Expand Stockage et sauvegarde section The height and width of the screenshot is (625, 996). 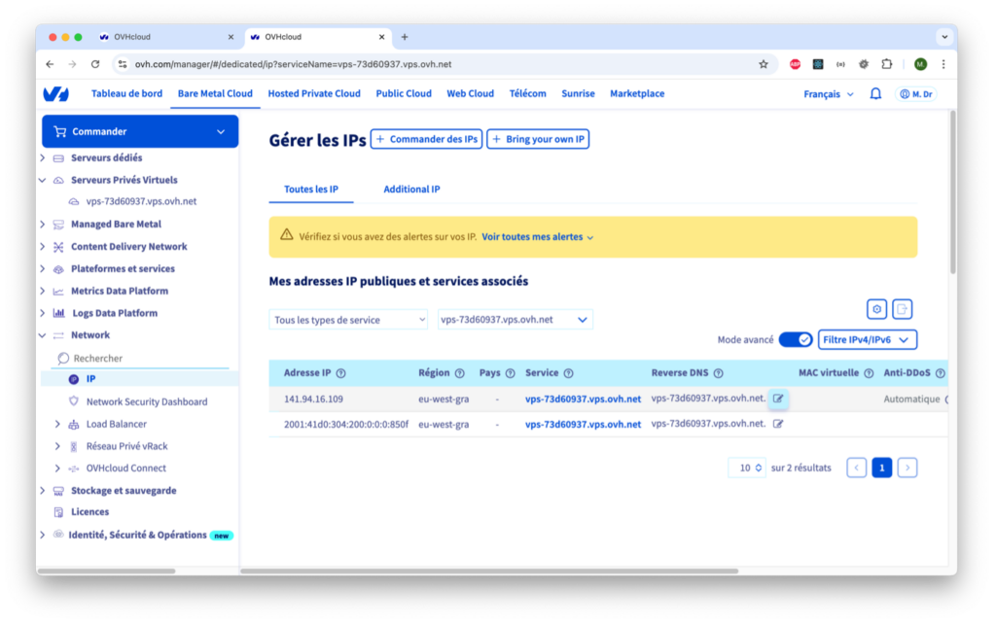[43, 491]
